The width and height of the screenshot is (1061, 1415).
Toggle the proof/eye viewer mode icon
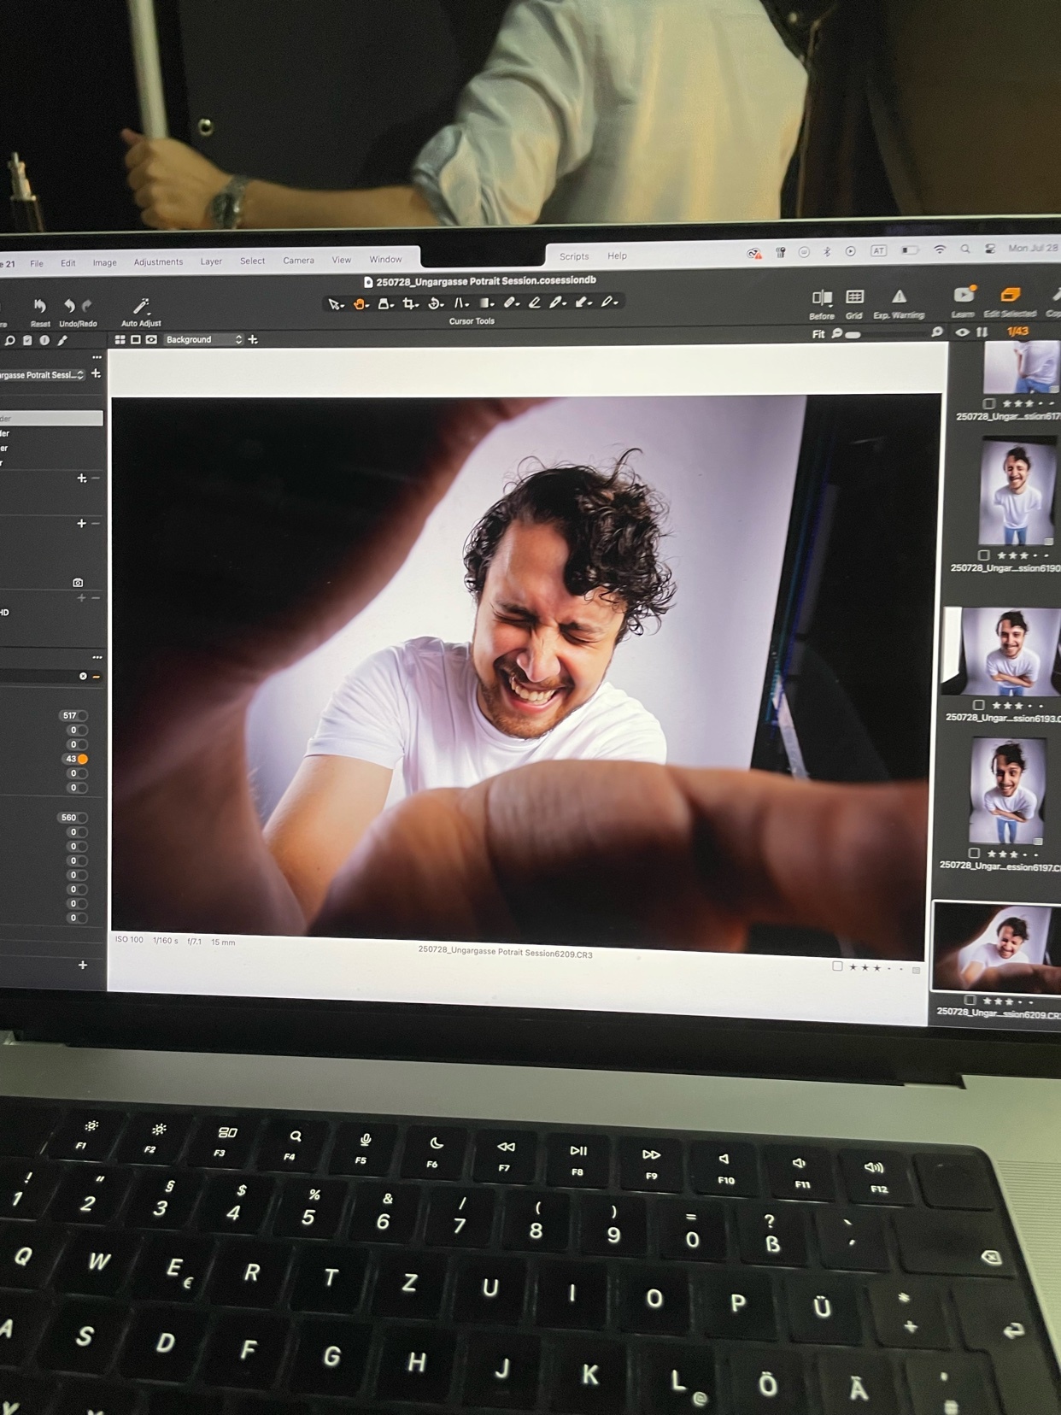151,340
